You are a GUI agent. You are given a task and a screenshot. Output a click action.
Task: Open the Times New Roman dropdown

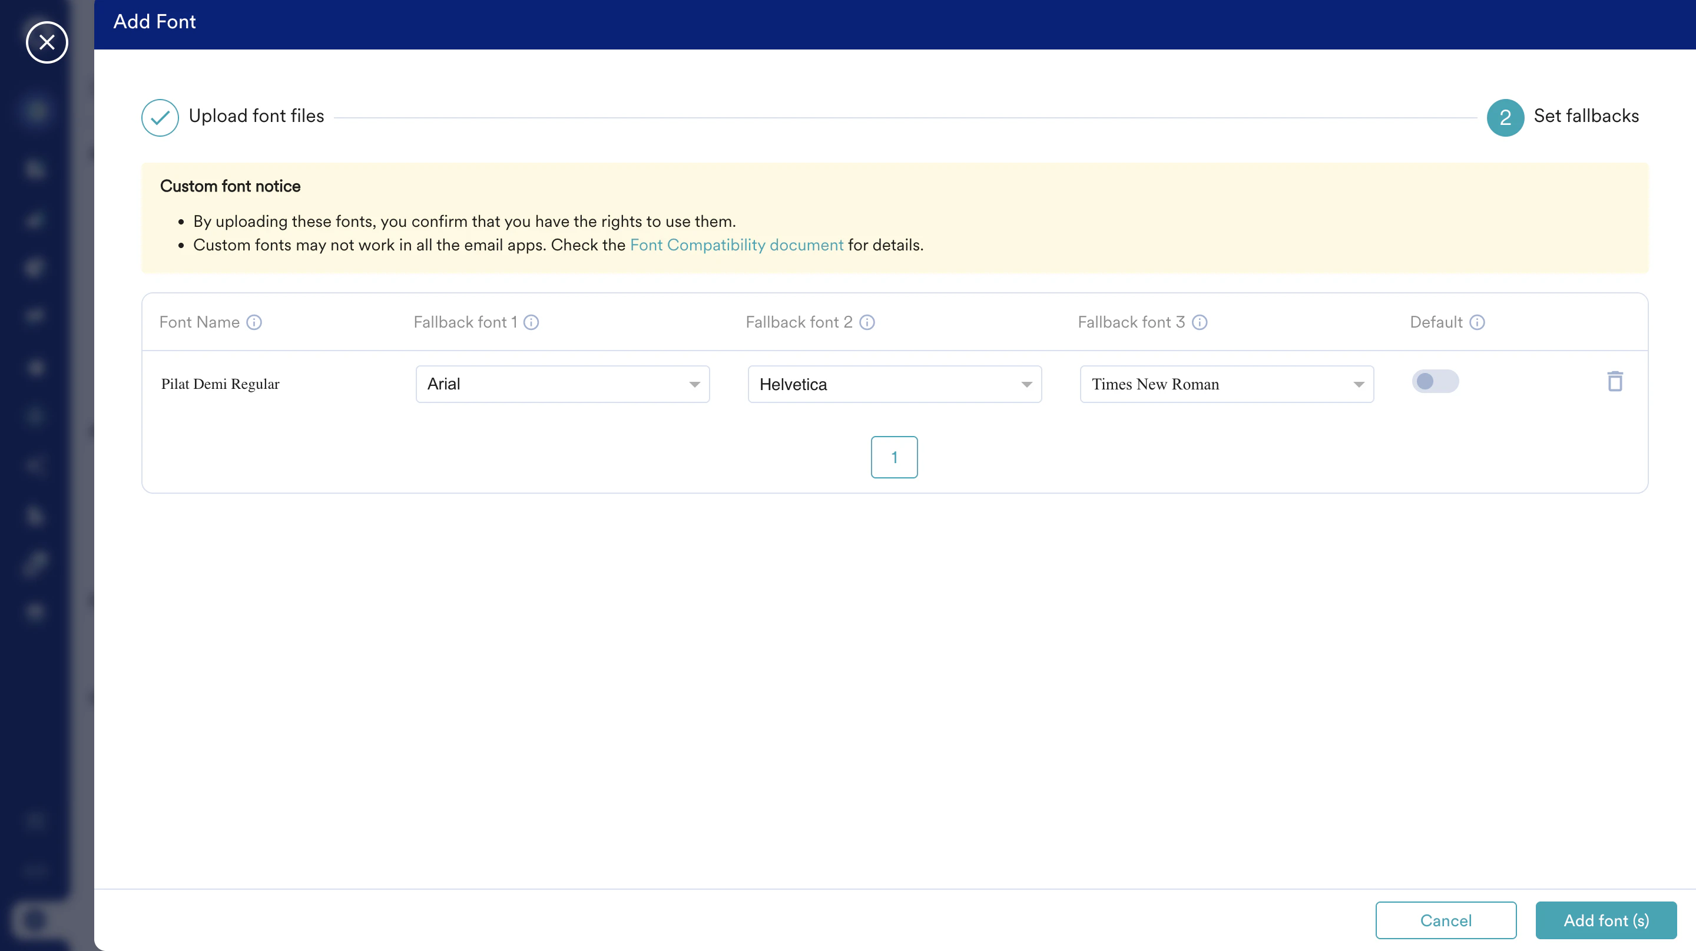(x=1226, y=384)
